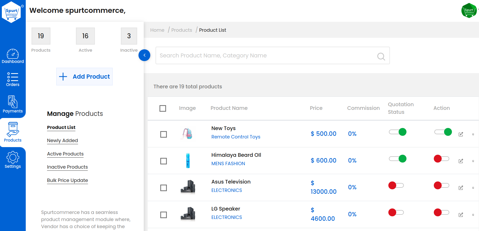The height and width of the screenshot is (231, 479).
Task: Click the small icon after LG Speaker edit
Action: [x=473, y=215]
